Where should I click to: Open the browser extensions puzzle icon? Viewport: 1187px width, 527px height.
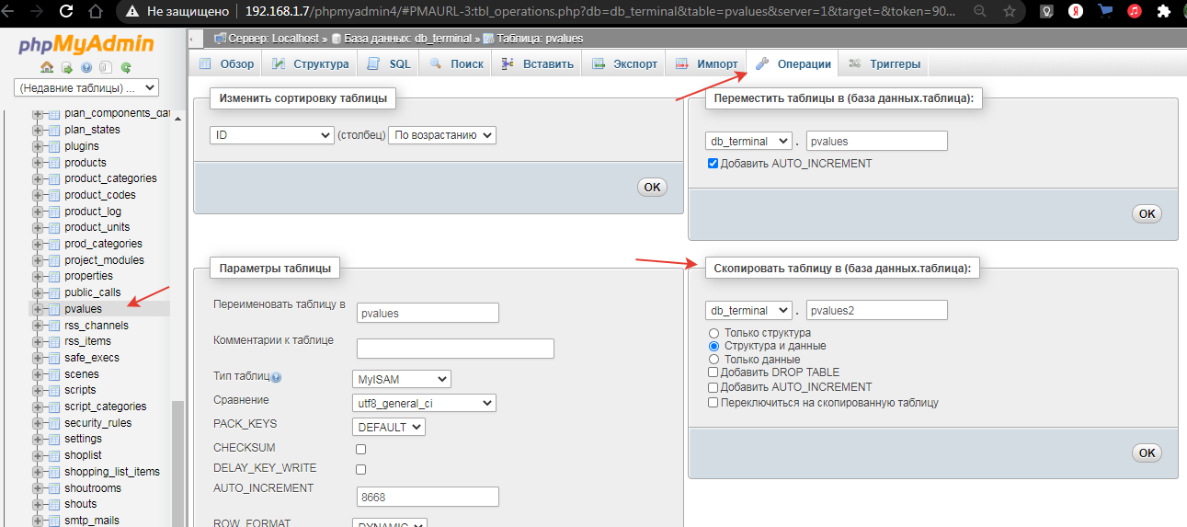pos(1166,12)
